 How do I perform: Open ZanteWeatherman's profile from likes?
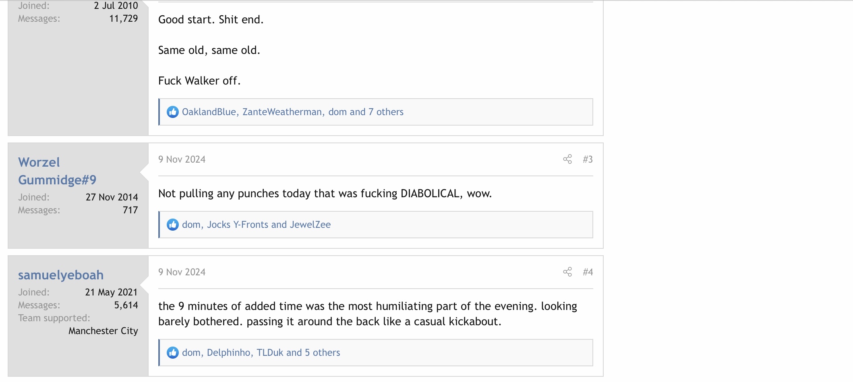click(x=282, y=112)
